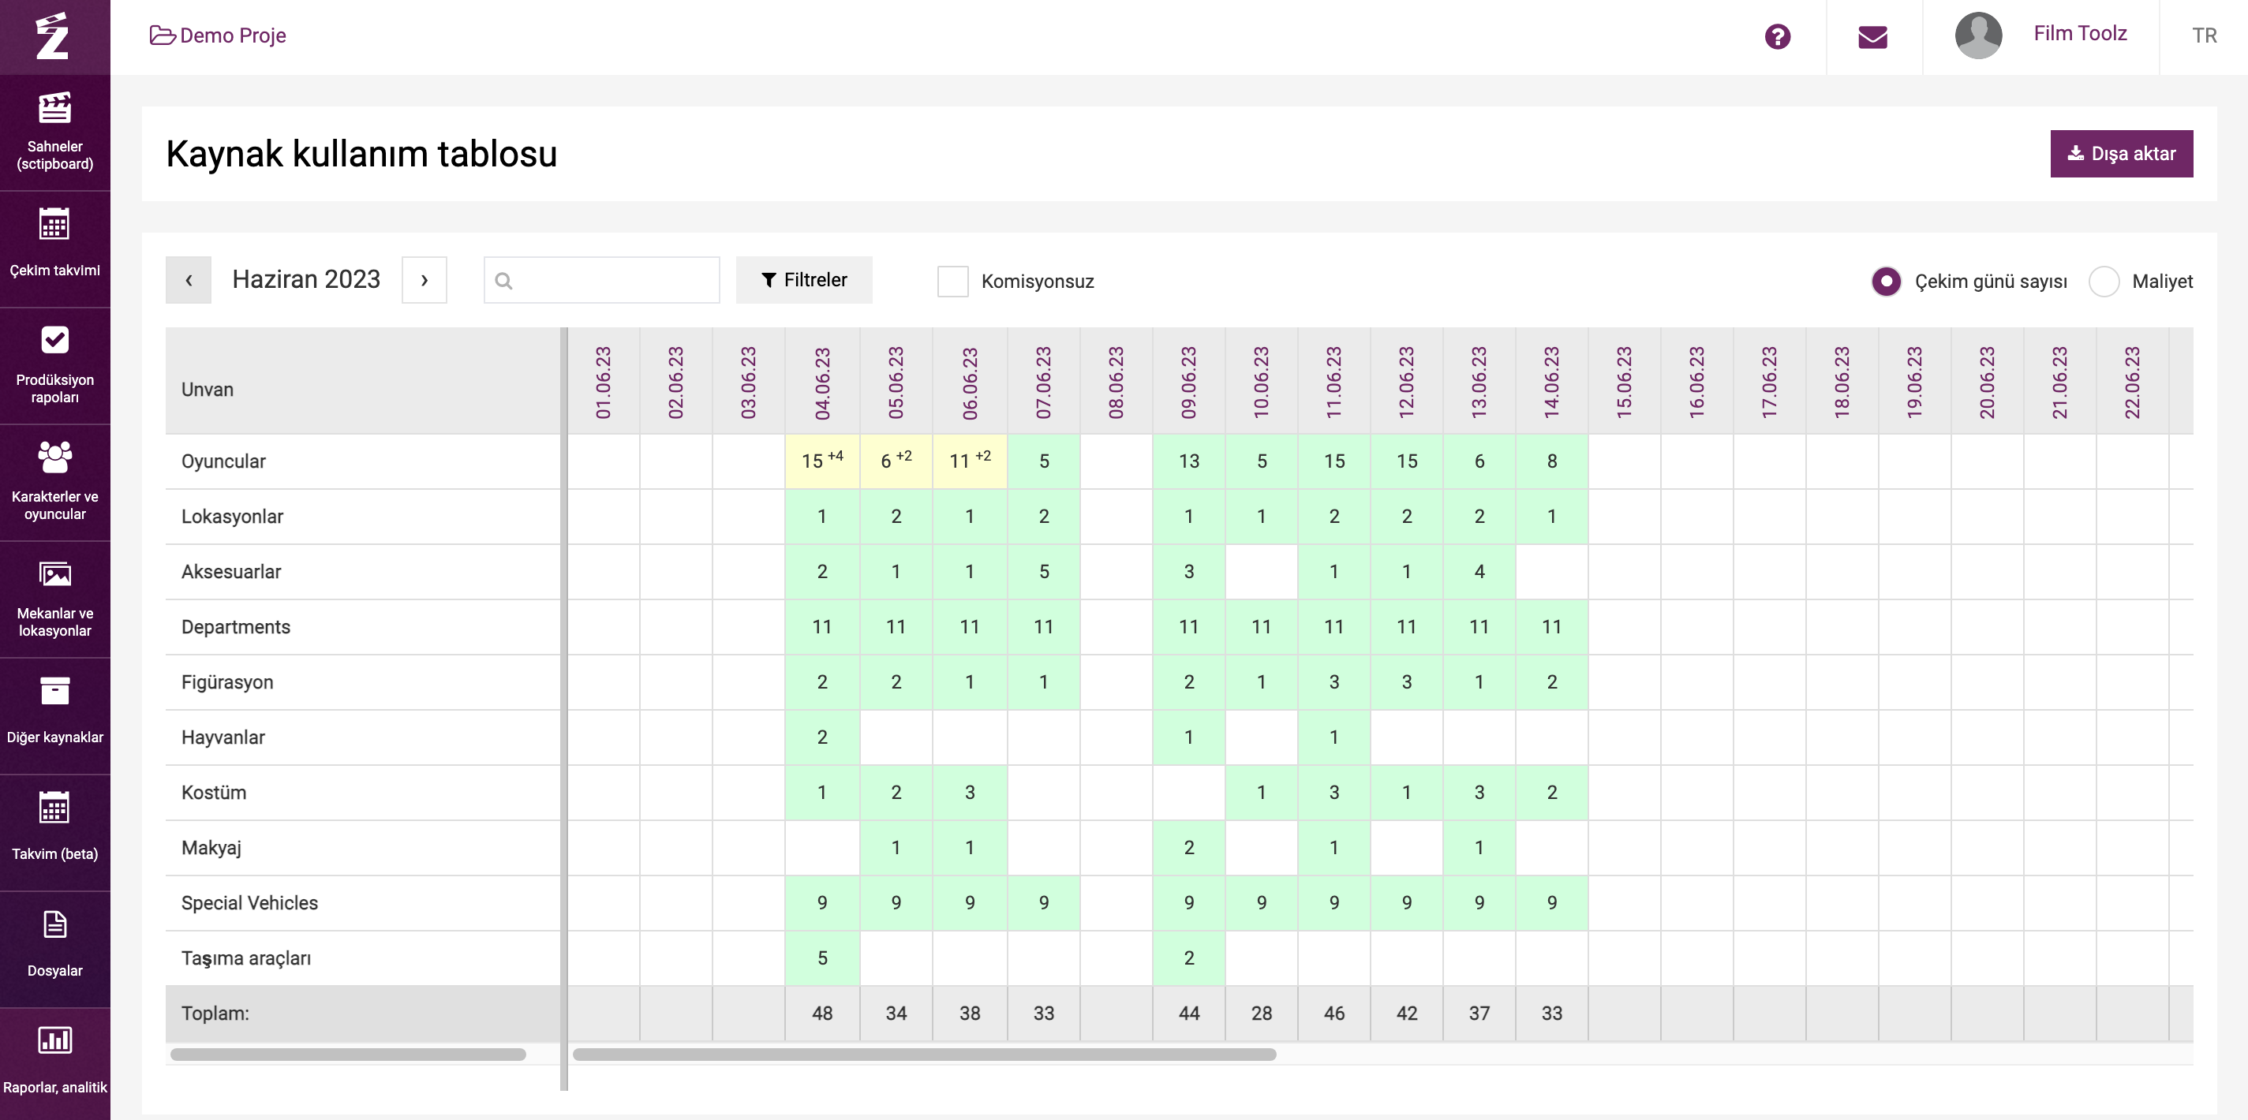Click Oyuncular cell 6 +2 on 05.06.23
2248x1120 pixels.
pos(896,461)
